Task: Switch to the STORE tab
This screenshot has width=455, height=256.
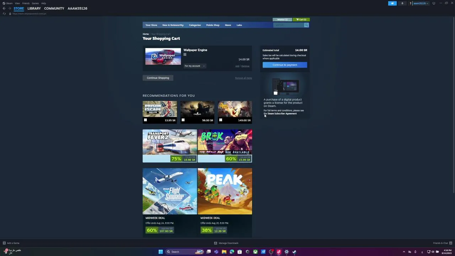Action: pyautogui.click(x=19, y=8)
